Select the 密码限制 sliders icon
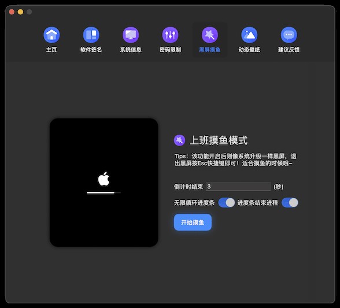Viewport: 340px width, 308px height. click(x=170, y=35)
